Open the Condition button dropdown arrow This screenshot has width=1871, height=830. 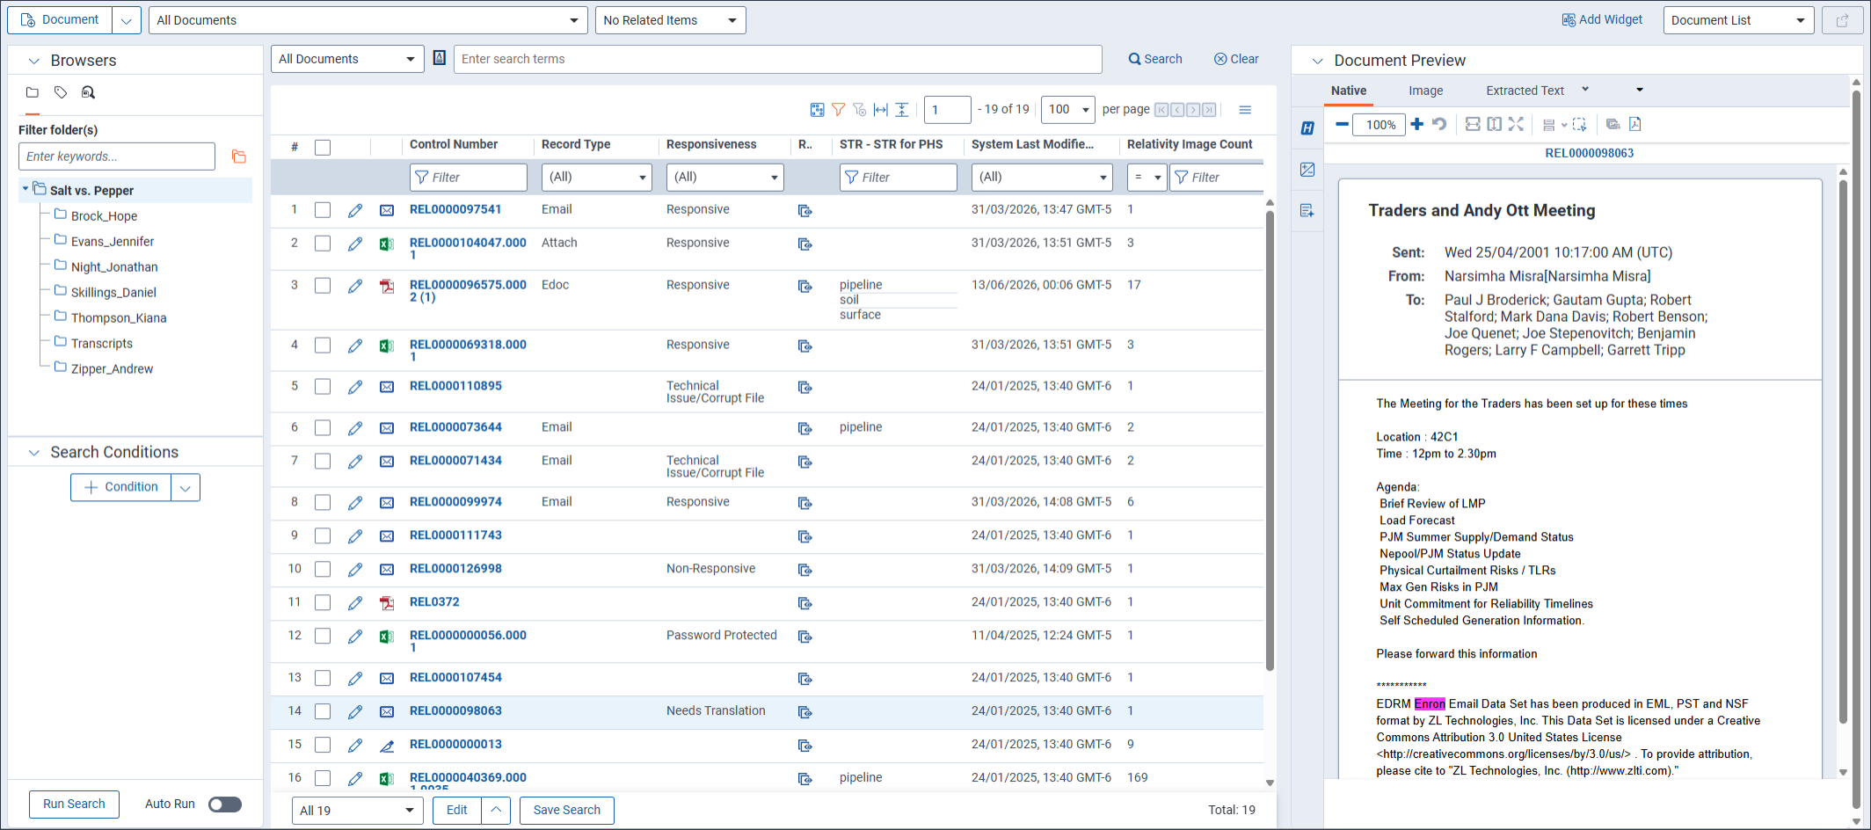tap(186, 488)
